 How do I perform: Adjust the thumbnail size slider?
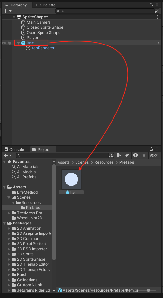pos(149,290)
